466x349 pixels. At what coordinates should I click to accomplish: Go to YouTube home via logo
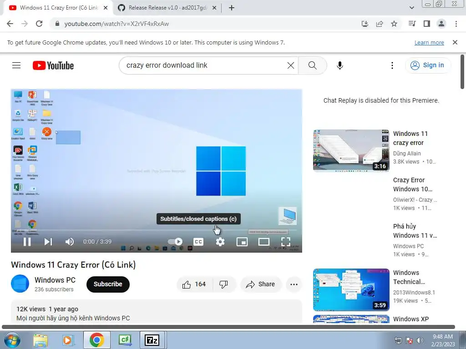[53, 65]
